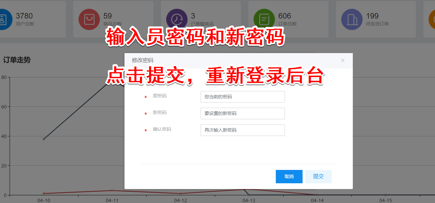This screenshot has width=435, height=203.
Task: Click the 59 product count
Action: click(107, 16)
